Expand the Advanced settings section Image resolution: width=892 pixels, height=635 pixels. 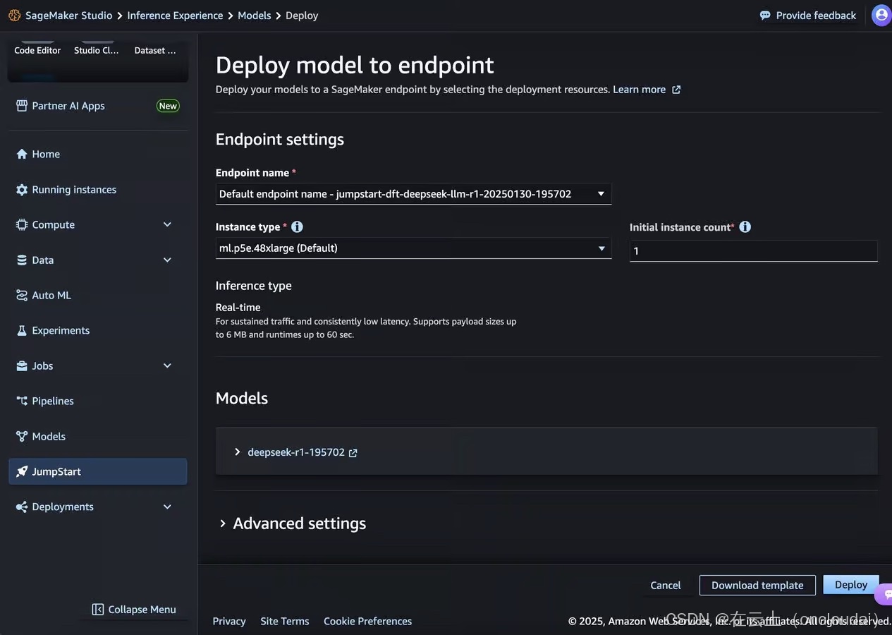coord(223,524)
